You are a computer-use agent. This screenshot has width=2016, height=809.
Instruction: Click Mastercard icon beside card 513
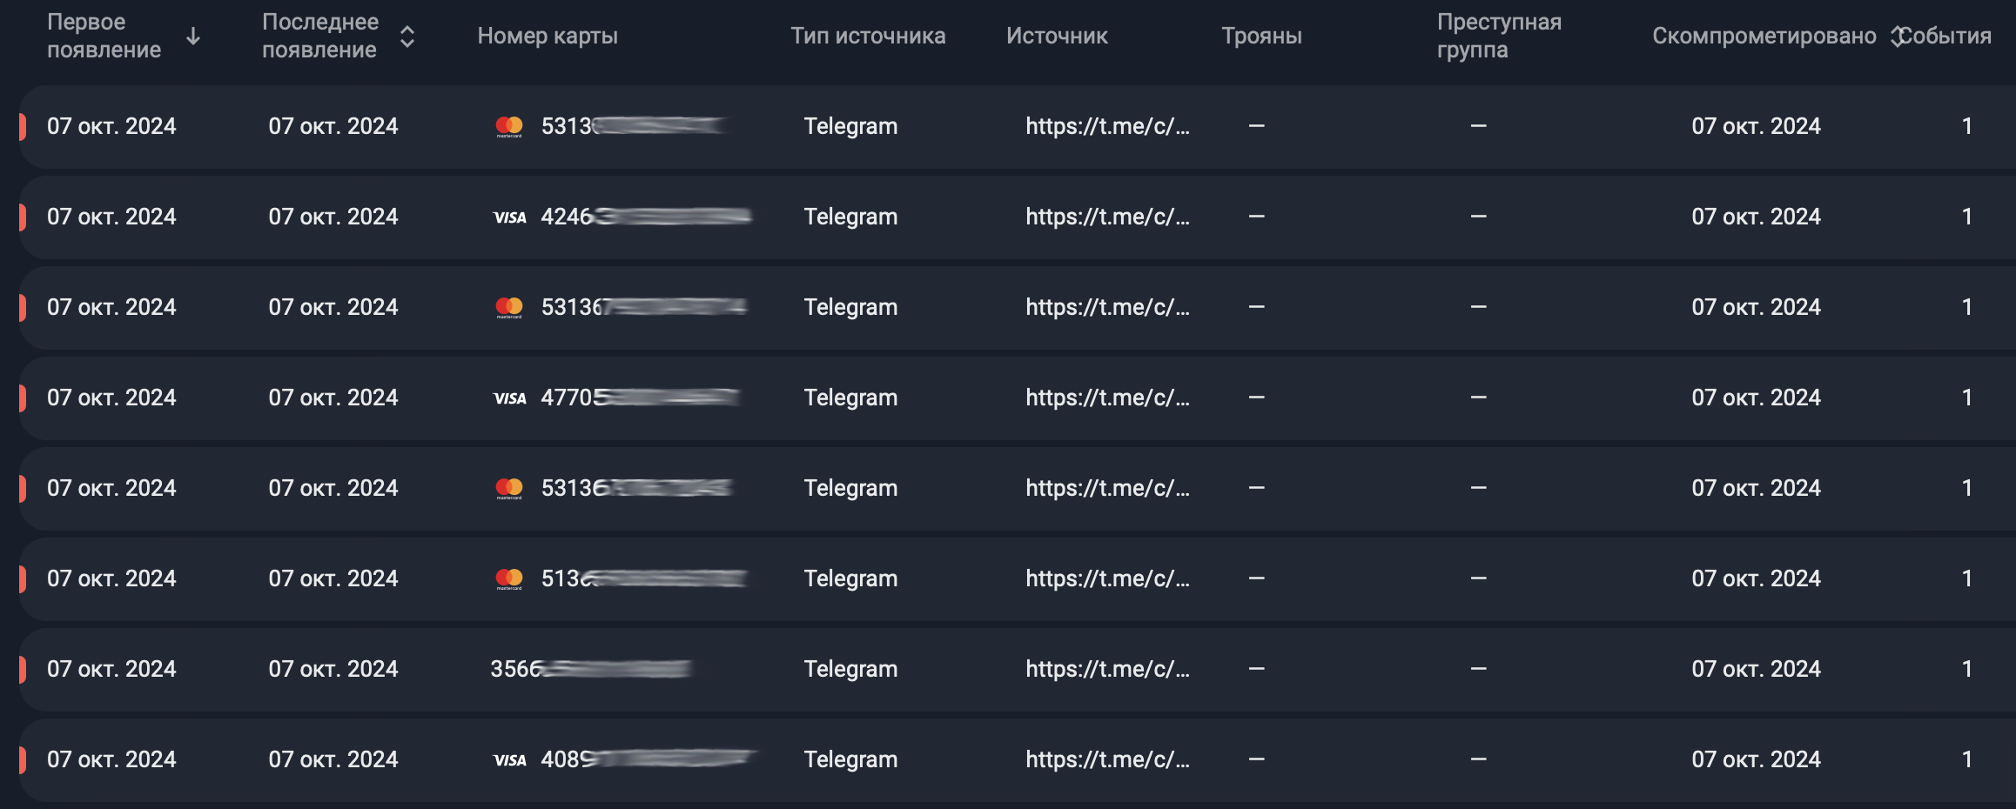tap(509, 578)
